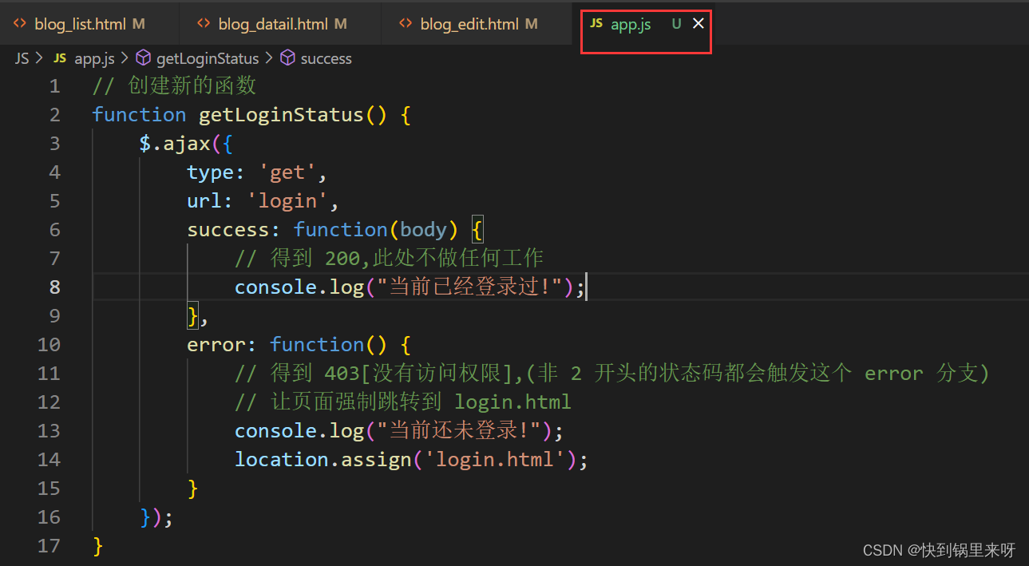
Task: Open the JS folder breadcrumb
Action: tap(22, 58)
